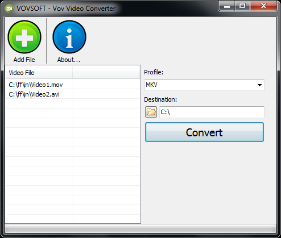Click the green Add File plus icon
Screen dimensions: 281x238
pyautogui.click(x=24, y=37)
